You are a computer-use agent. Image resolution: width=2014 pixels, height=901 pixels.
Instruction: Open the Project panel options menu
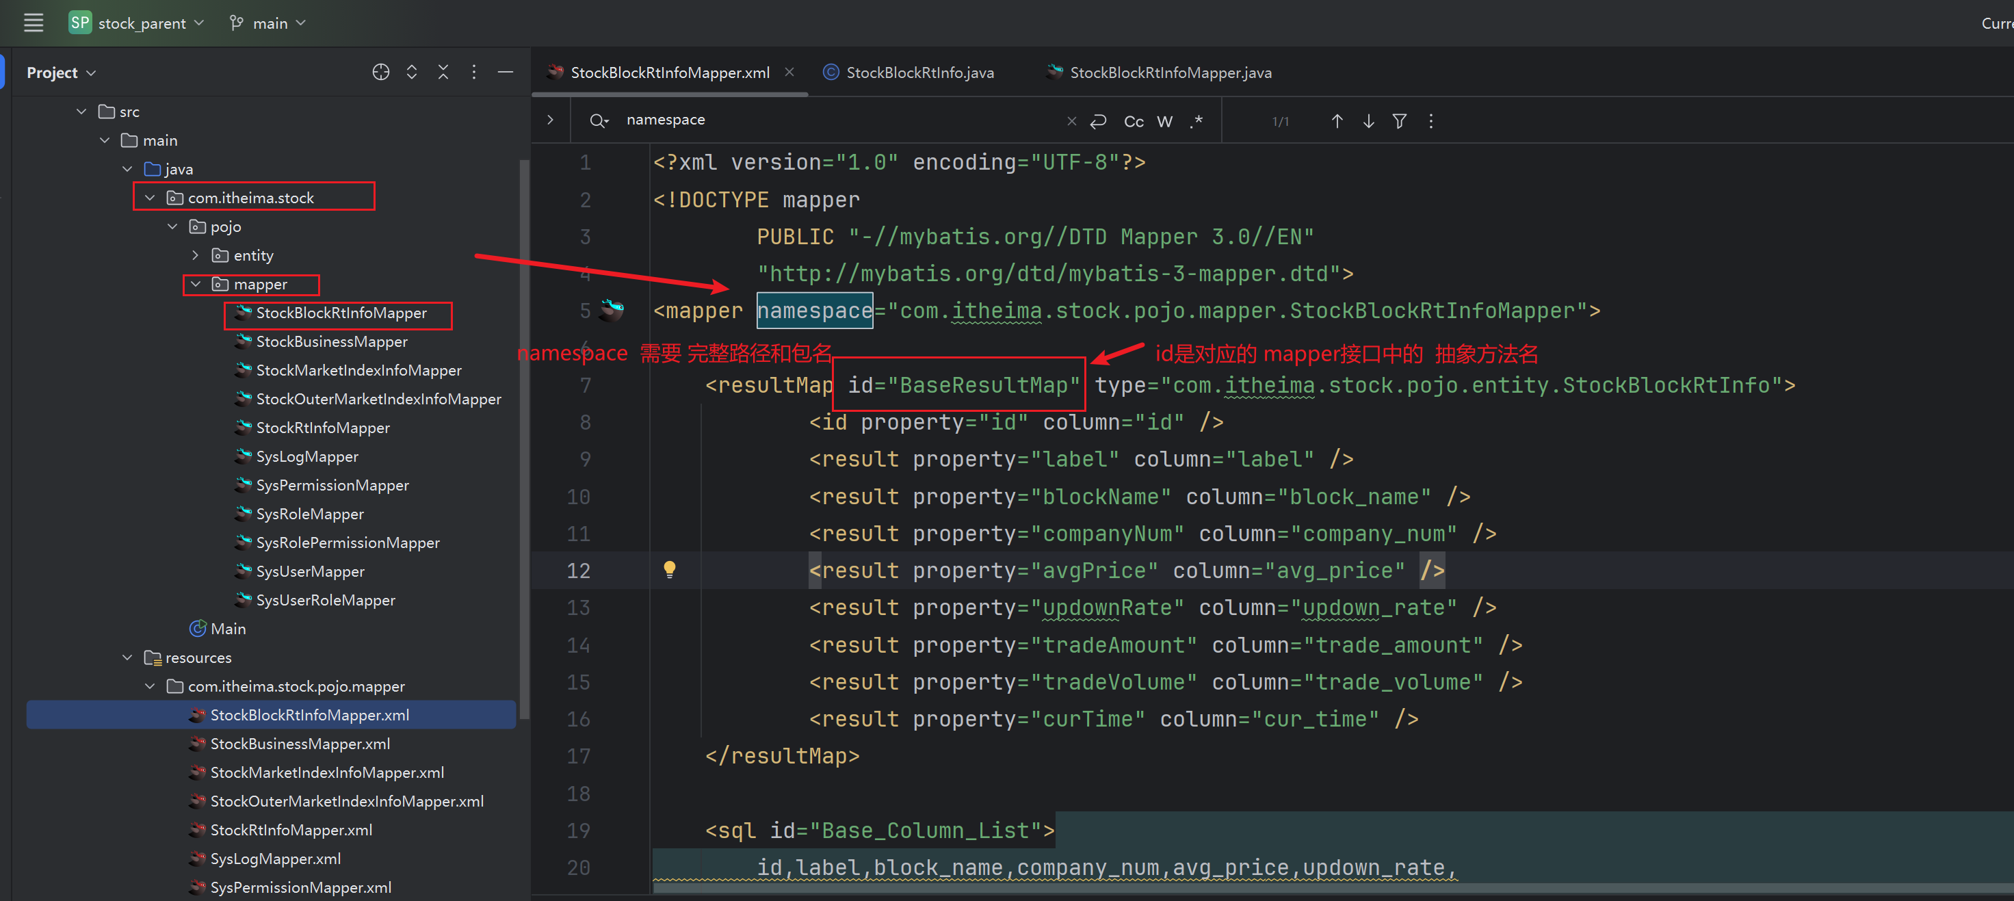pos(474,73)
